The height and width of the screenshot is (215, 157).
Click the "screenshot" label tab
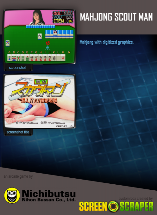click(17, 68)
